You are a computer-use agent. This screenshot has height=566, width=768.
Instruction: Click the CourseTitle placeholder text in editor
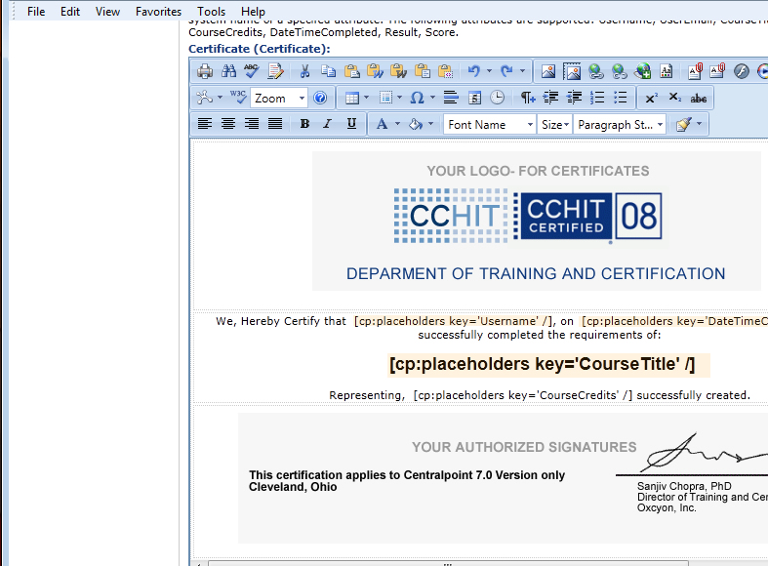coord(542,365)
